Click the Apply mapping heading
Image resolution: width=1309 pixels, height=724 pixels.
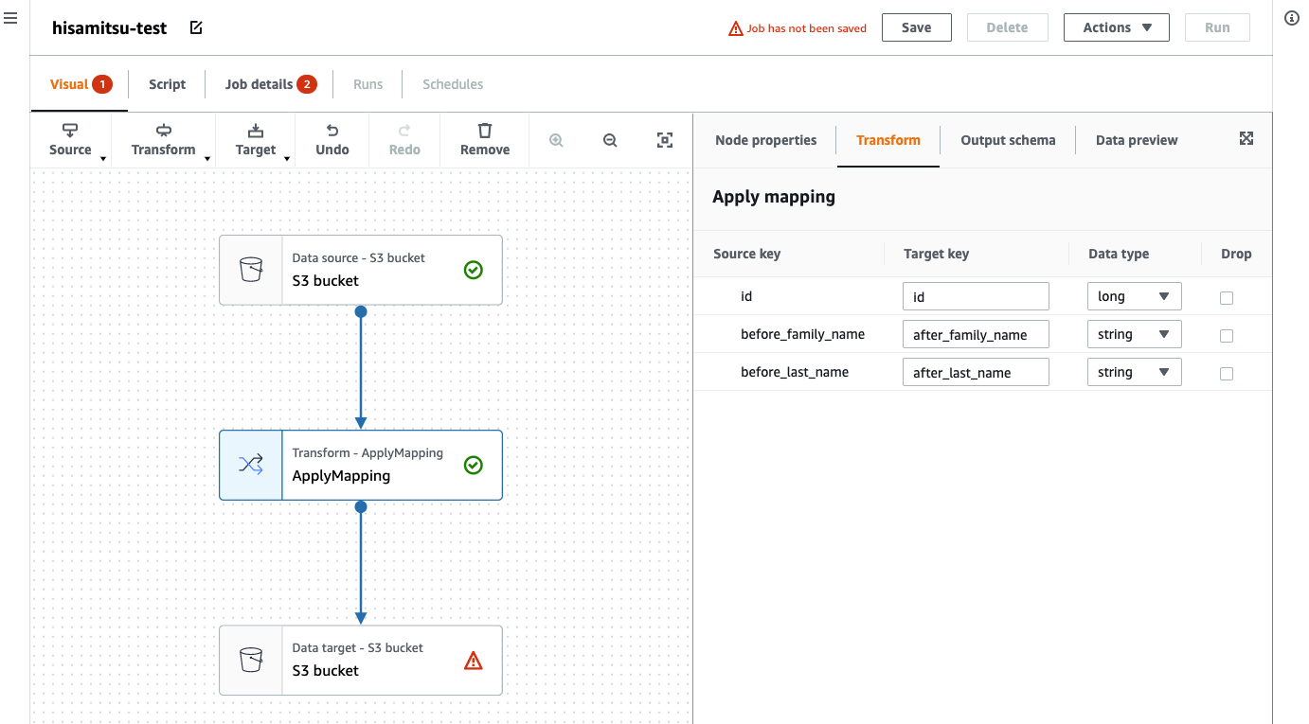pyautogui.click(x=774, y=197)
